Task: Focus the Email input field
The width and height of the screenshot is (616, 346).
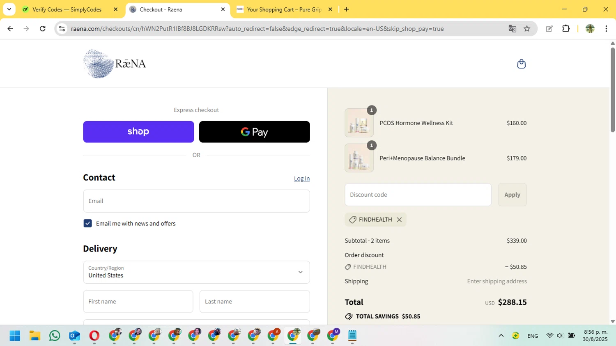Action: pos(196,201)
